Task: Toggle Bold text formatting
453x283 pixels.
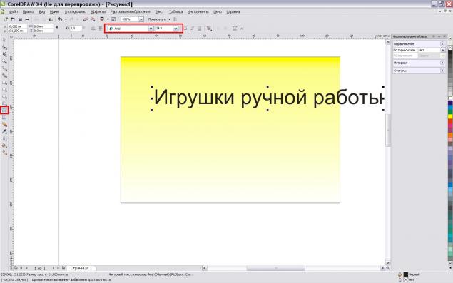Action: coord(185,29)
